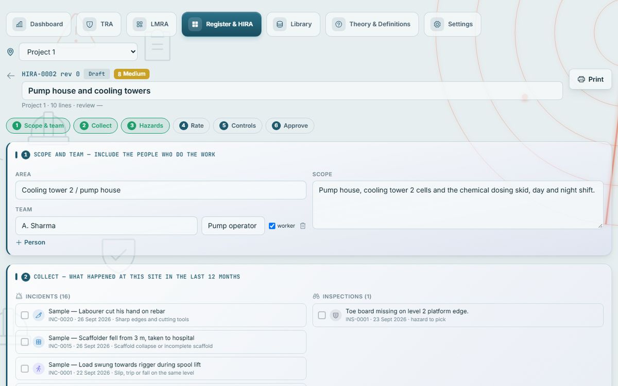Edit the Pump operator role field
This screenshot has width=618, height=386.
[233, 226]
